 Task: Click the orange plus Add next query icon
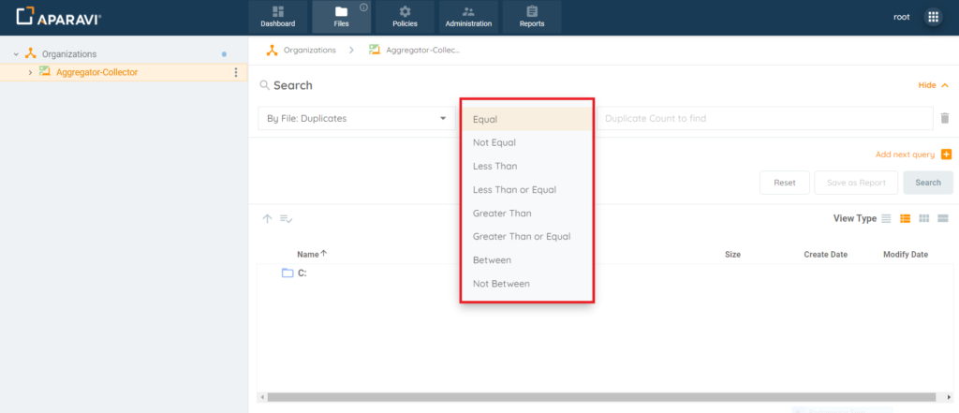(946, 155)
